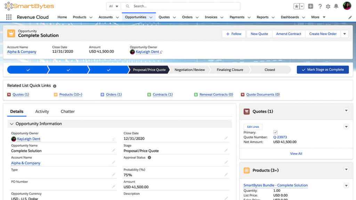
Task: Click the Follow button
Action: [x=234, y=34]
